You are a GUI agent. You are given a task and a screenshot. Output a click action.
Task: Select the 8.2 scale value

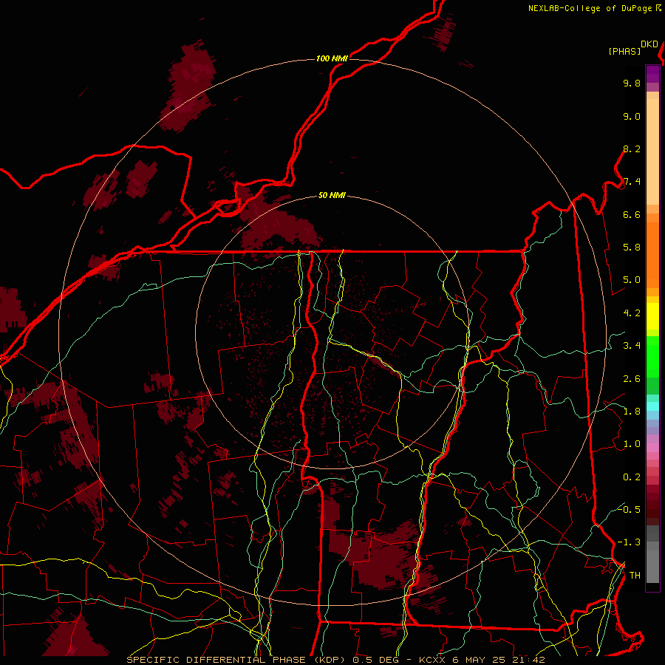tap(632, 149)
